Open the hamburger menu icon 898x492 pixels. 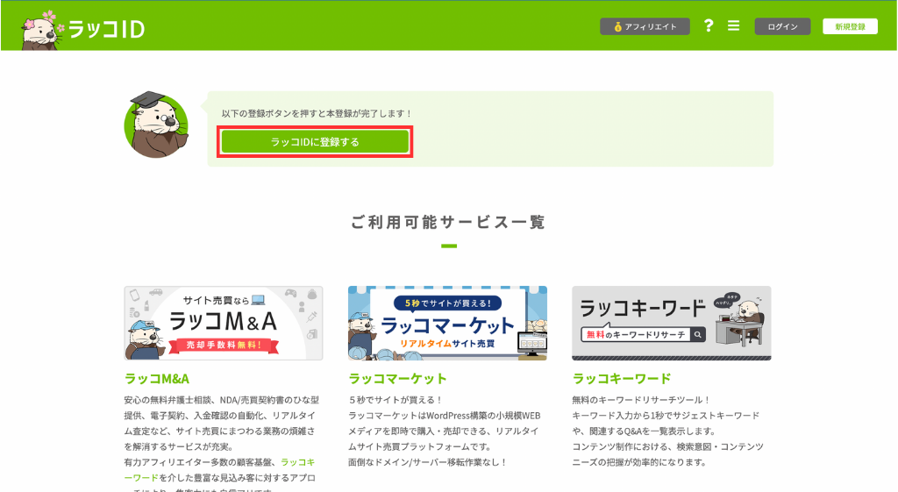[x=734, y=25]
